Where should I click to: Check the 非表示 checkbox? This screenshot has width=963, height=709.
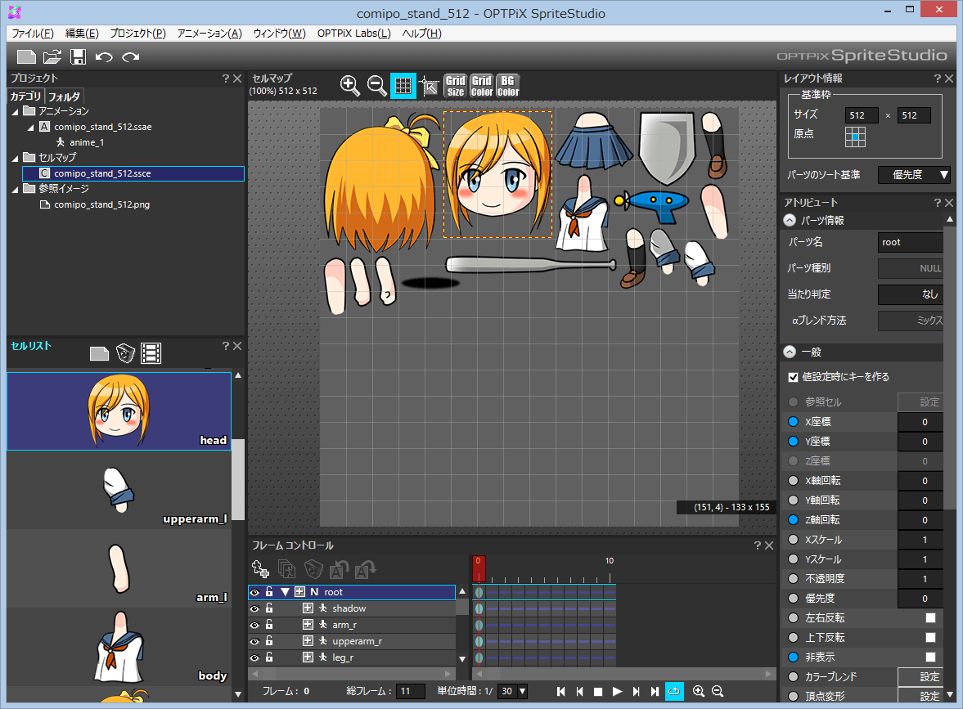pos(930,657)
